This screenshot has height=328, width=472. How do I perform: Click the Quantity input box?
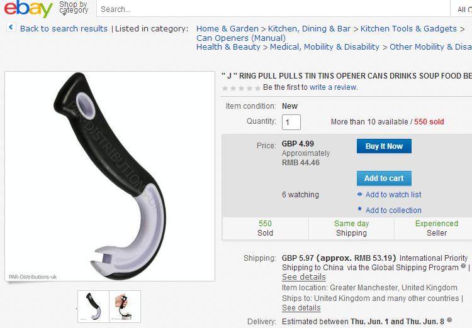[291, 122]
